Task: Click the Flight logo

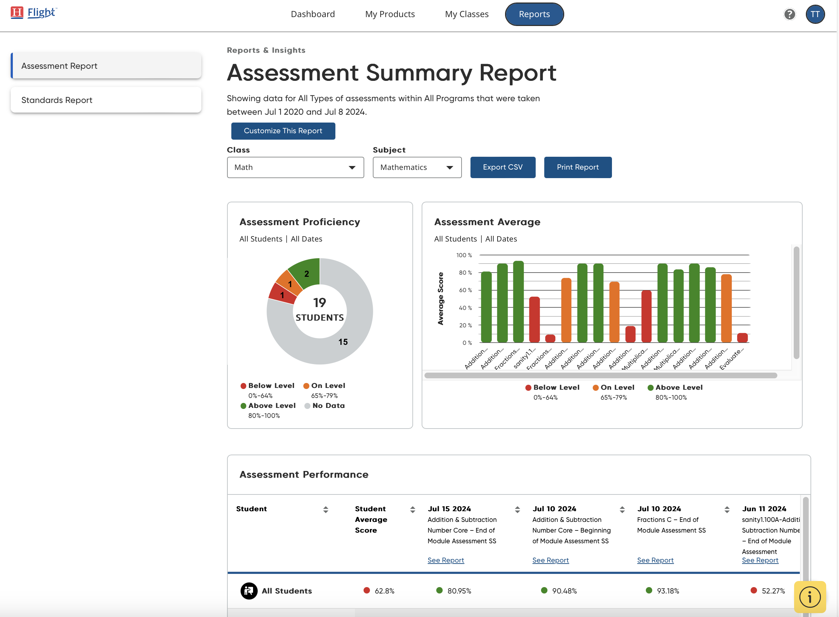Action: [x=34, y=13]
